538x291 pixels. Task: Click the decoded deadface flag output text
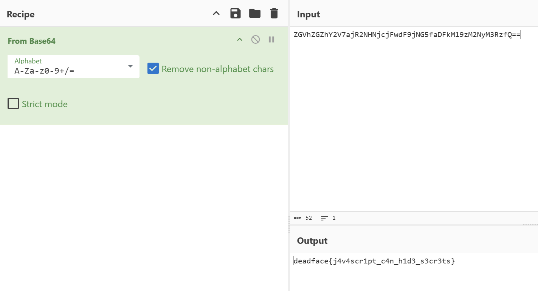pos(374,261)
